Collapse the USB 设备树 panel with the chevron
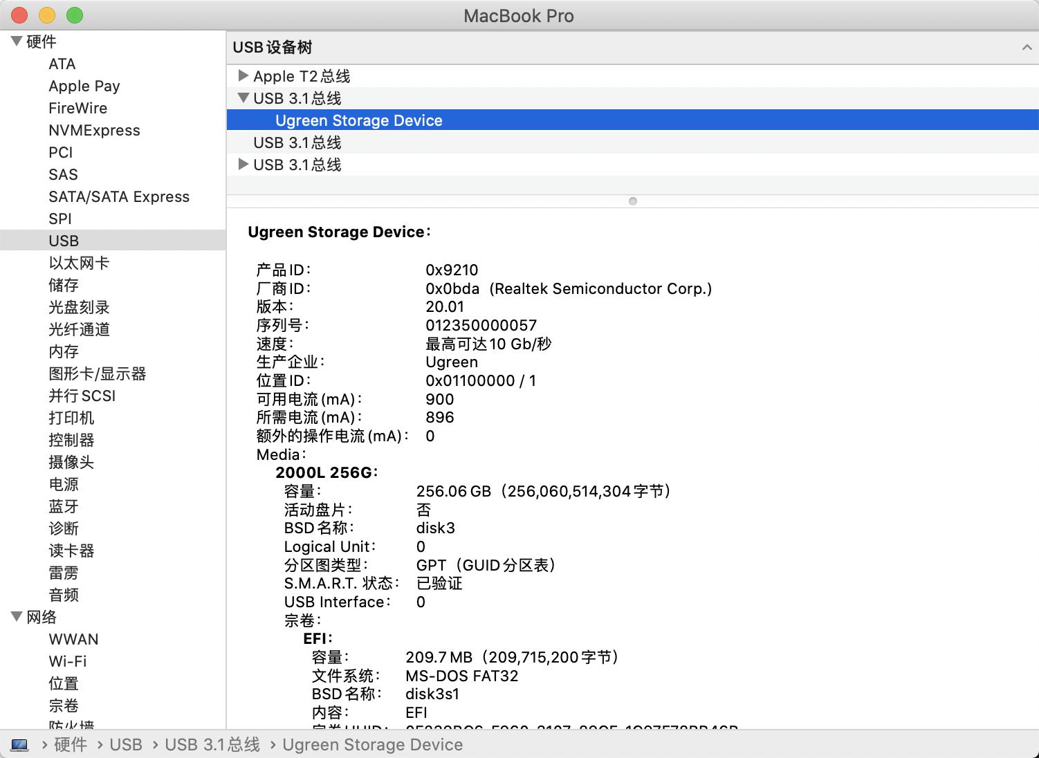The width and height of the screenshot is (1039, 758). pos(1026,47)
